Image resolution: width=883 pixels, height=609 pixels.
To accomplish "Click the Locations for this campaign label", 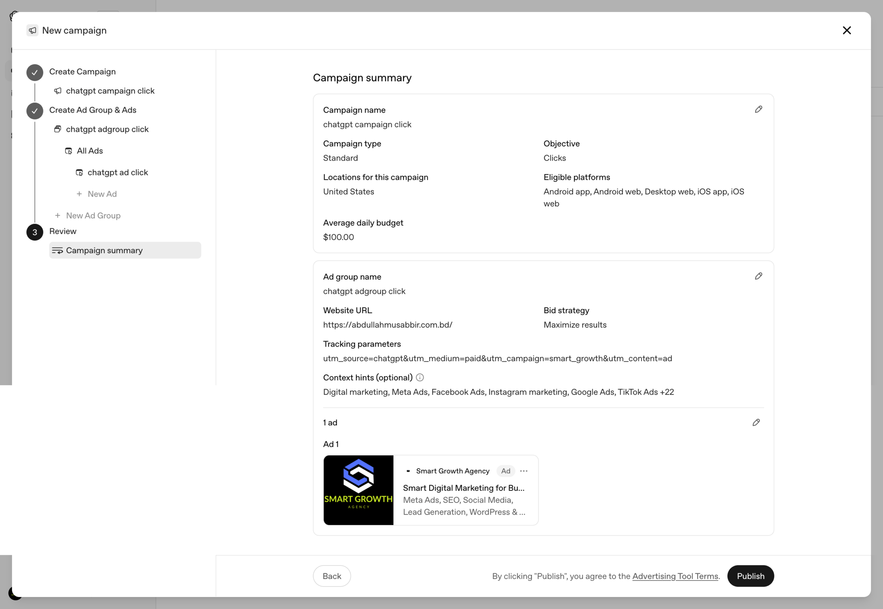I will [x=376, y=177].
